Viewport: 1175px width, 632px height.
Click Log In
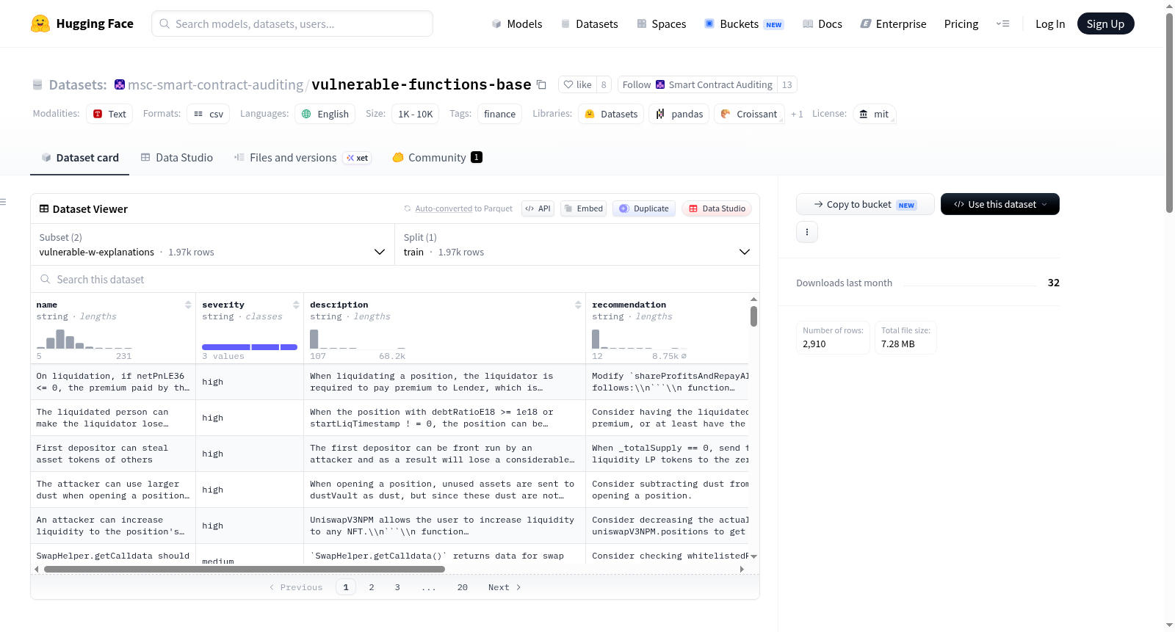tap(1050, 23)
